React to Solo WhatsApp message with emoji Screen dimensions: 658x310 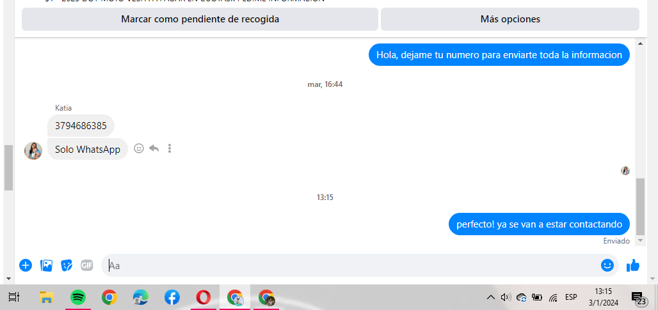[x=139, y=148]
